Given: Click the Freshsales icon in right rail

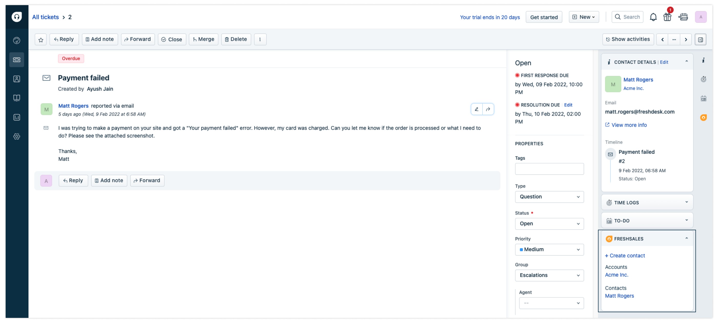Looking at the screenshot, I should pos(703,118).
